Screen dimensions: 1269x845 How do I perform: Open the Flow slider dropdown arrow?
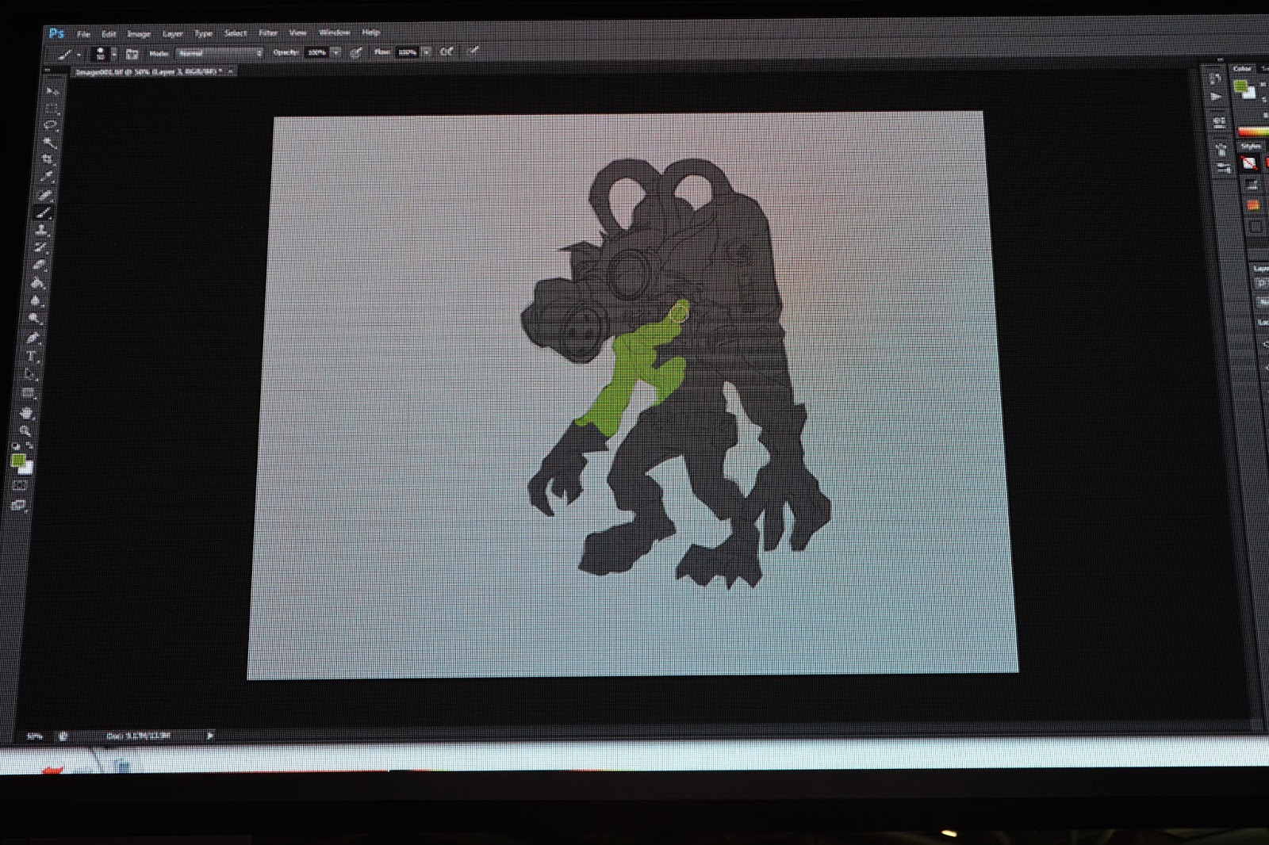click(427, 52)
